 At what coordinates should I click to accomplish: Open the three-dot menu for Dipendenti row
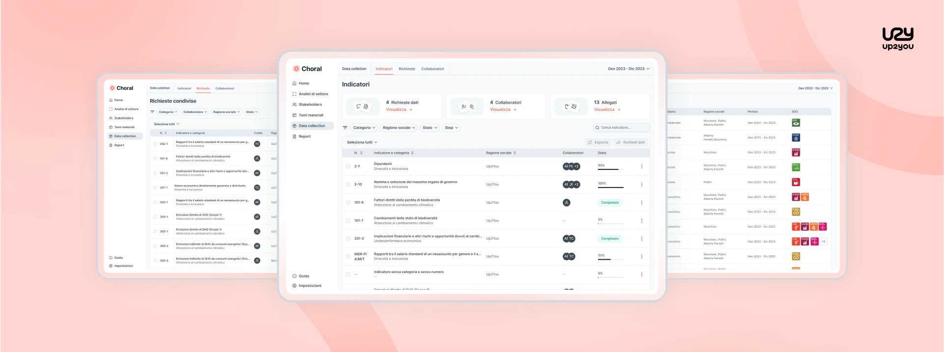(x=642, y=166)
